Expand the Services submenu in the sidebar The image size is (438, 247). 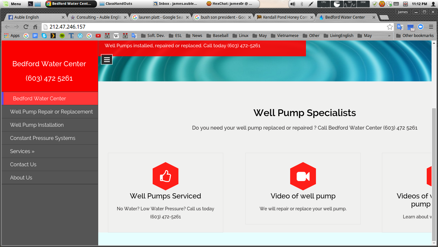click(x=50, y=151)
